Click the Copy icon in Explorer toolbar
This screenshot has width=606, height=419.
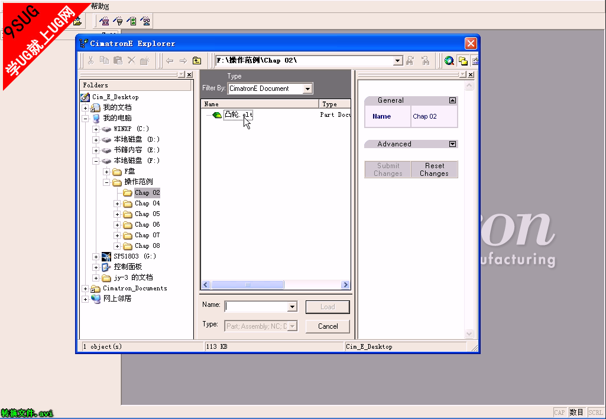[x=104, y=60]
